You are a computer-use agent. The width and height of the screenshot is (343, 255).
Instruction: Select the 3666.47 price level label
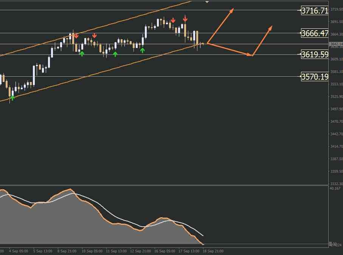(315, 33)
